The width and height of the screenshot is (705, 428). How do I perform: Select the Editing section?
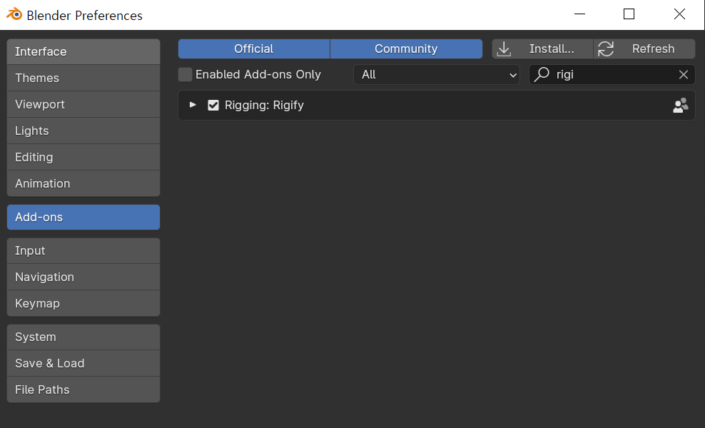tap(83, 158)
